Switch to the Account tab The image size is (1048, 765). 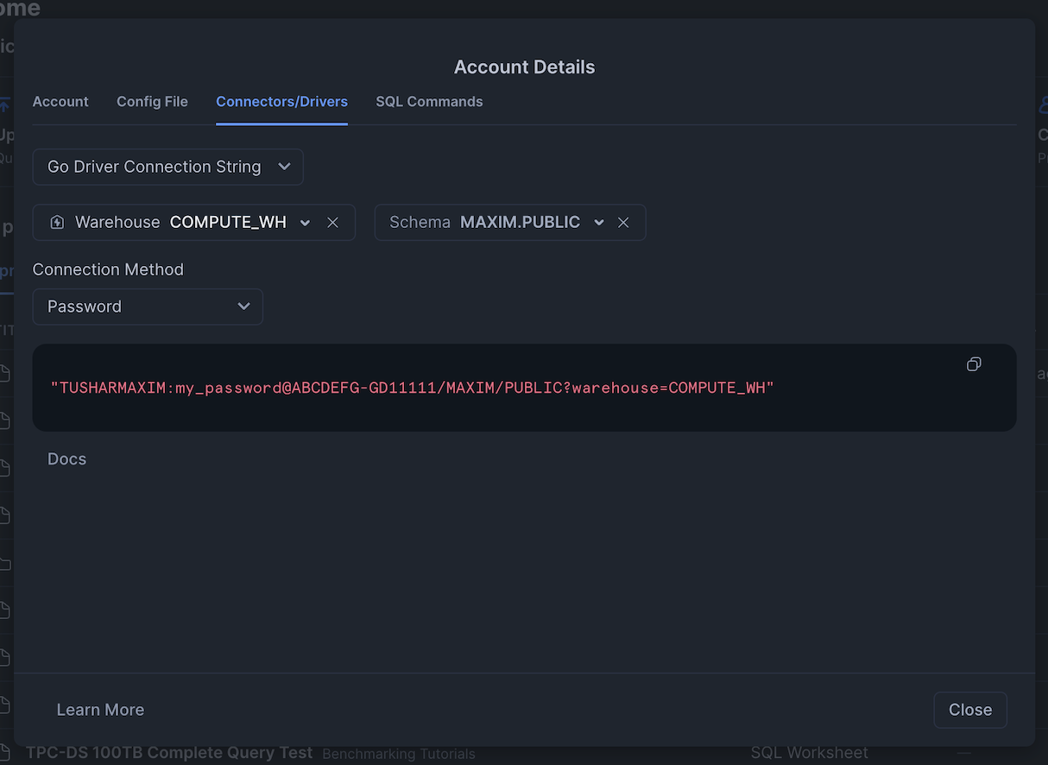[x=60, y=102]
